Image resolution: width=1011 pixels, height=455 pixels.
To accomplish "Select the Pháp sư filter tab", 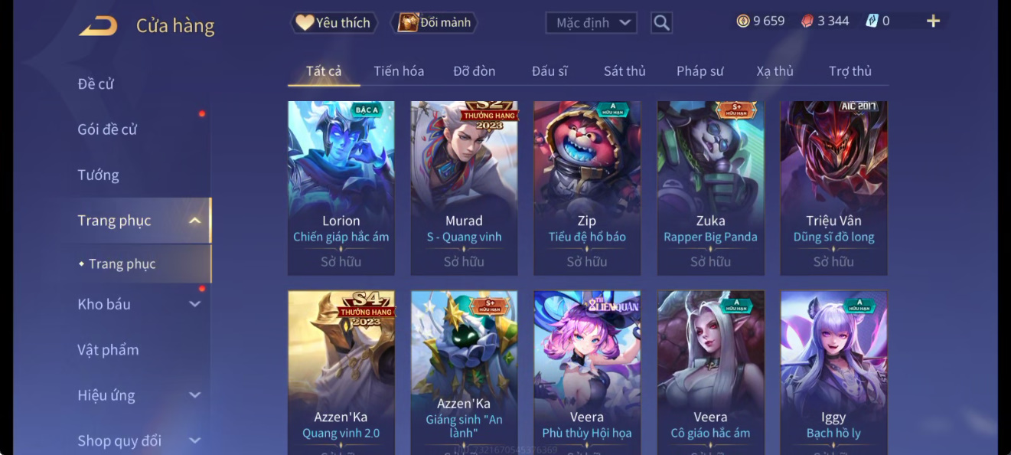I will coord(700,71).
